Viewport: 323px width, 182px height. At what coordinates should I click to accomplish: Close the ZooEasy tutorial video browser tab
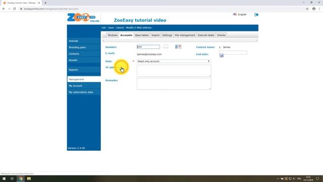coord(39,3)
